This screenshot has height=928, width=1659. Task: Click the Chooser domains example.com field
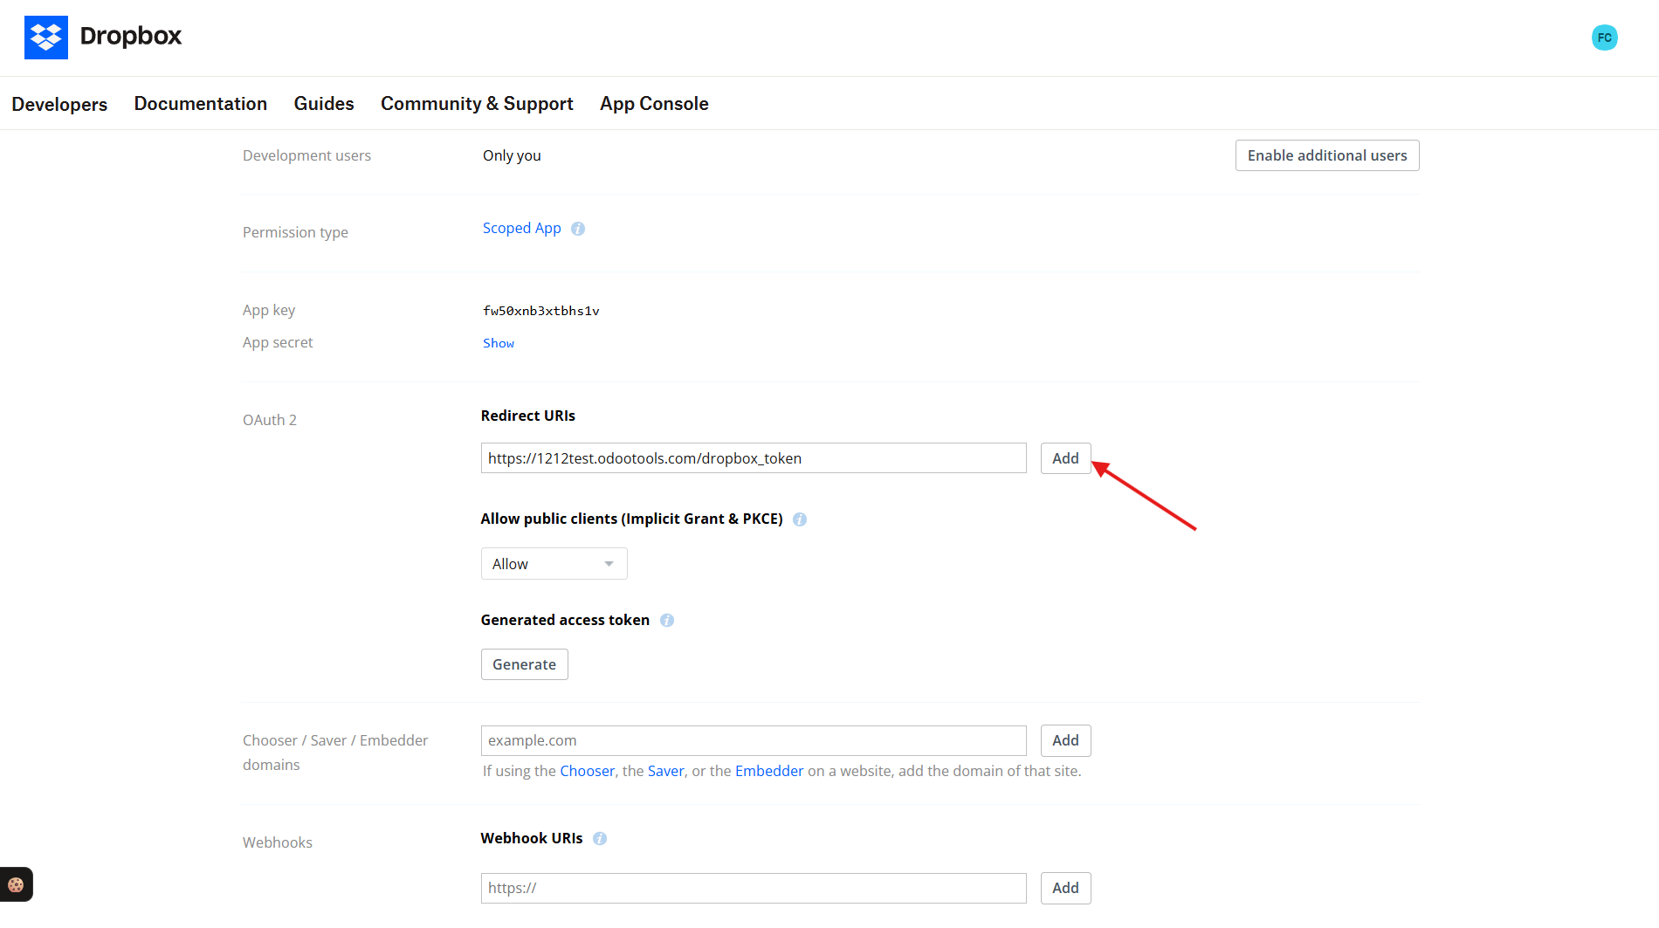point(753,740)
